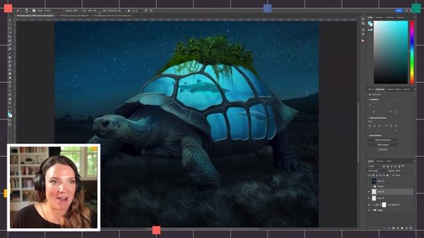Select the Zoom tool
Image resolution: width=424 pixels, height=238 pixels.
[10, 103]
